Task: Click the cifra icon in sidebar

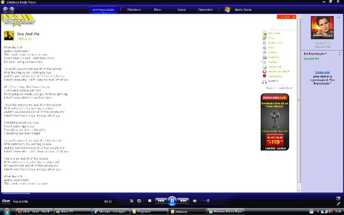Action: [264, 38]
